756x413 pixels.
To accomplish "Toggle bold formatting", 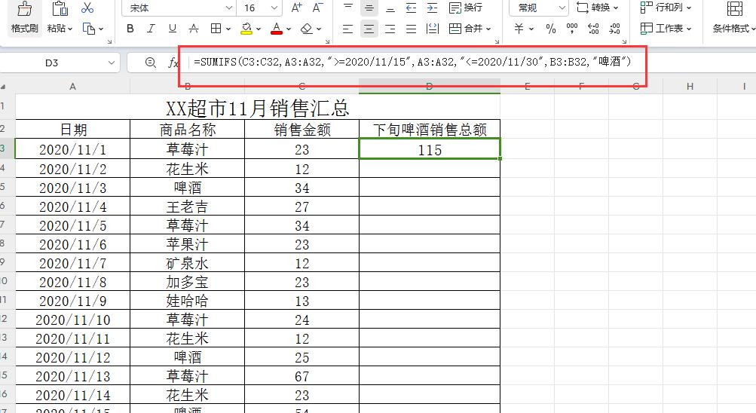I will tap(130, 29).
